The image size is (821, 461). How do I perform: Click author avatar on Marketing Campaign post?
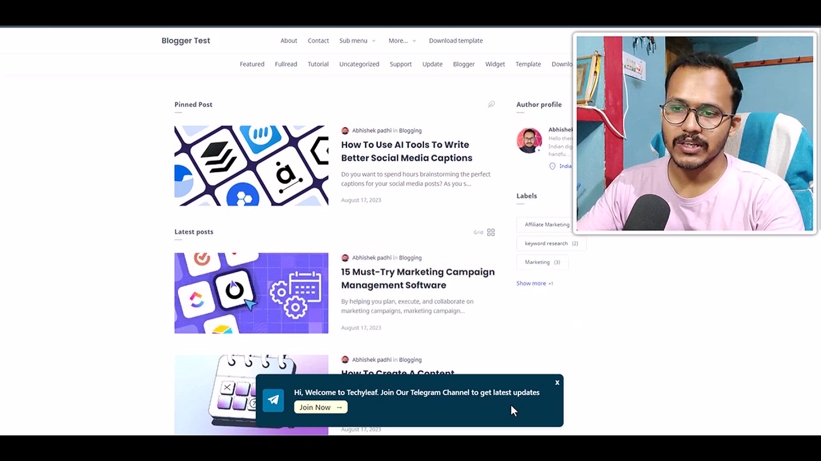pyautogui.click(x=345, y=258)
